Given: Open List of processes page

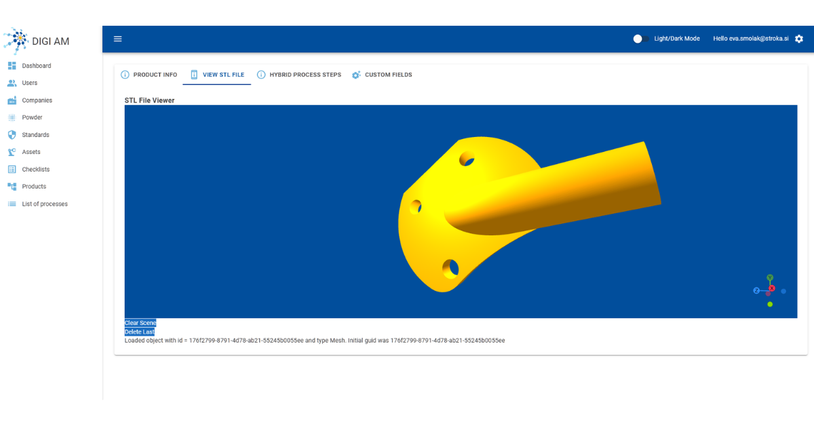Looking at the screenshot, I should (x=45, y=204).
